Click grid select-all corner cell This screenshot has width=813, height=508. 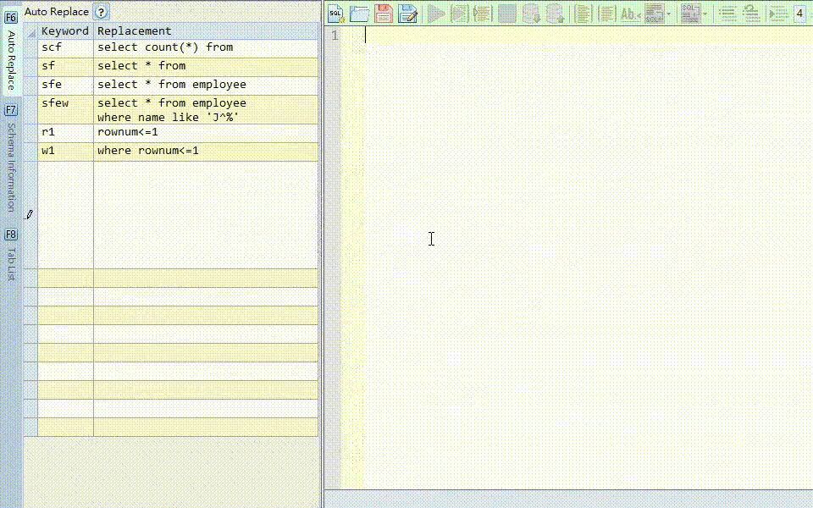31,31
